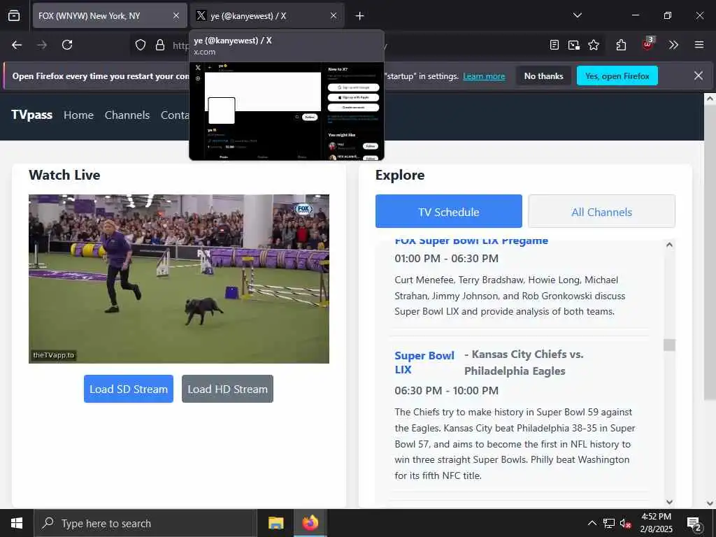716x537 pixels.
Task: Click the live video player
Action: tap(178, 279)
